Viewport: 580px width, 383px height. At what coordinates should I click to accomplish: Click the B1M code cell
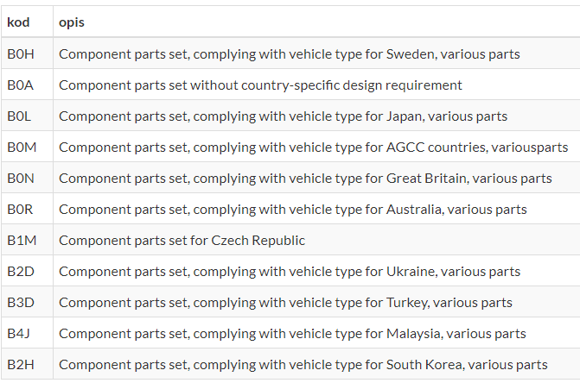pyautogui.click(x=21, y=240)
